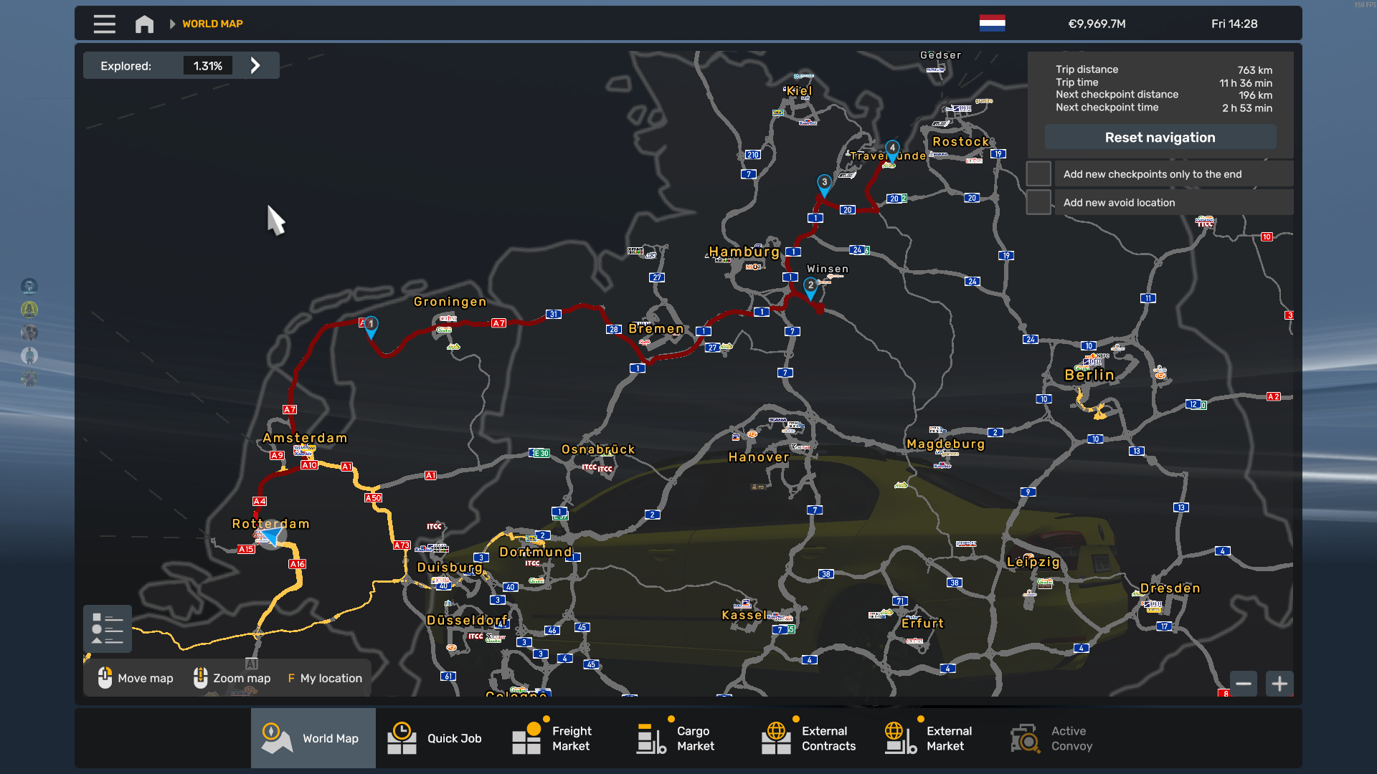The height and width of the screenshot is (774, 1377).
Task: Click the My location shortcut hint
Action: tap(325, 678)
